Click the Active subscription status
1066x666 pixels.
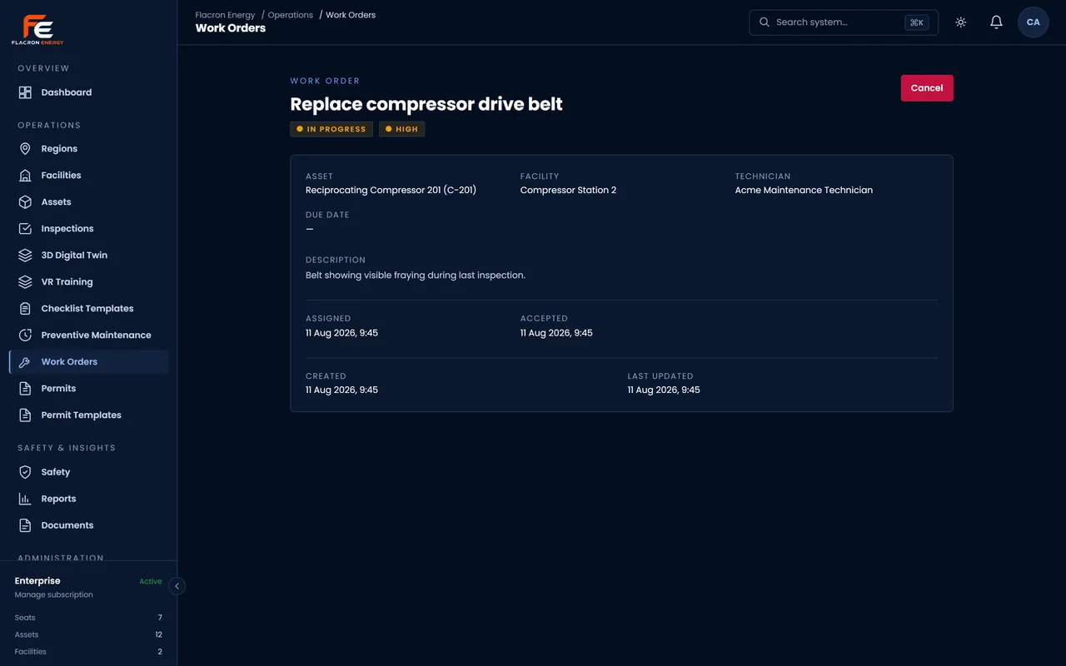pyautogui.click(x=151, y=581)
